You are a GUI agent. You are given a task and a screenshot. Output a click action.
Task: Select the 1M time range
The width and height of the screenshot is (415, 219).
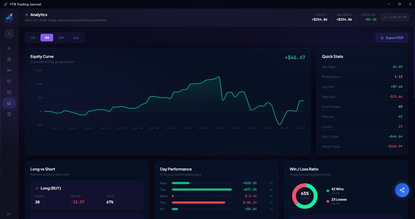pos(47,38)
